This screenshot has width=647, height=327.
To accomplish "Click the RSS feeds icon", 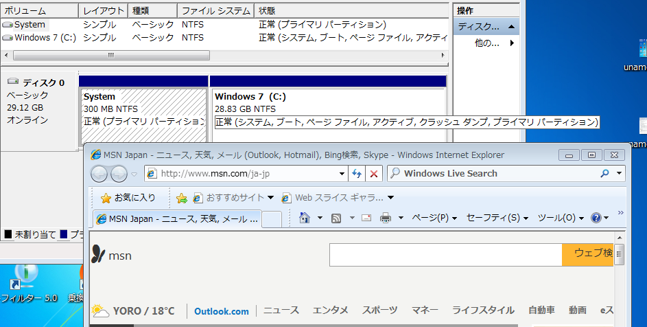I will pyautogui.click(x=336, y=218).
